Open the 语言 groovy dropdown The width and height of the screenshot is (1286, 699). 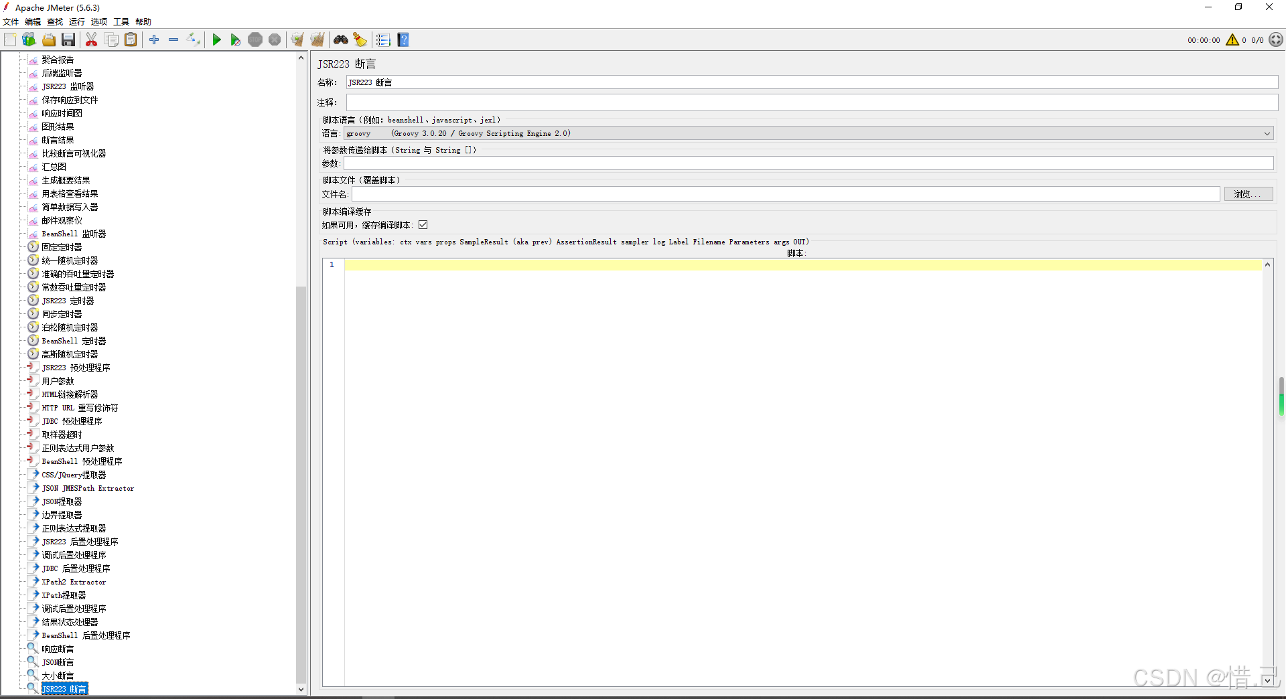click(x=808, y=133)
